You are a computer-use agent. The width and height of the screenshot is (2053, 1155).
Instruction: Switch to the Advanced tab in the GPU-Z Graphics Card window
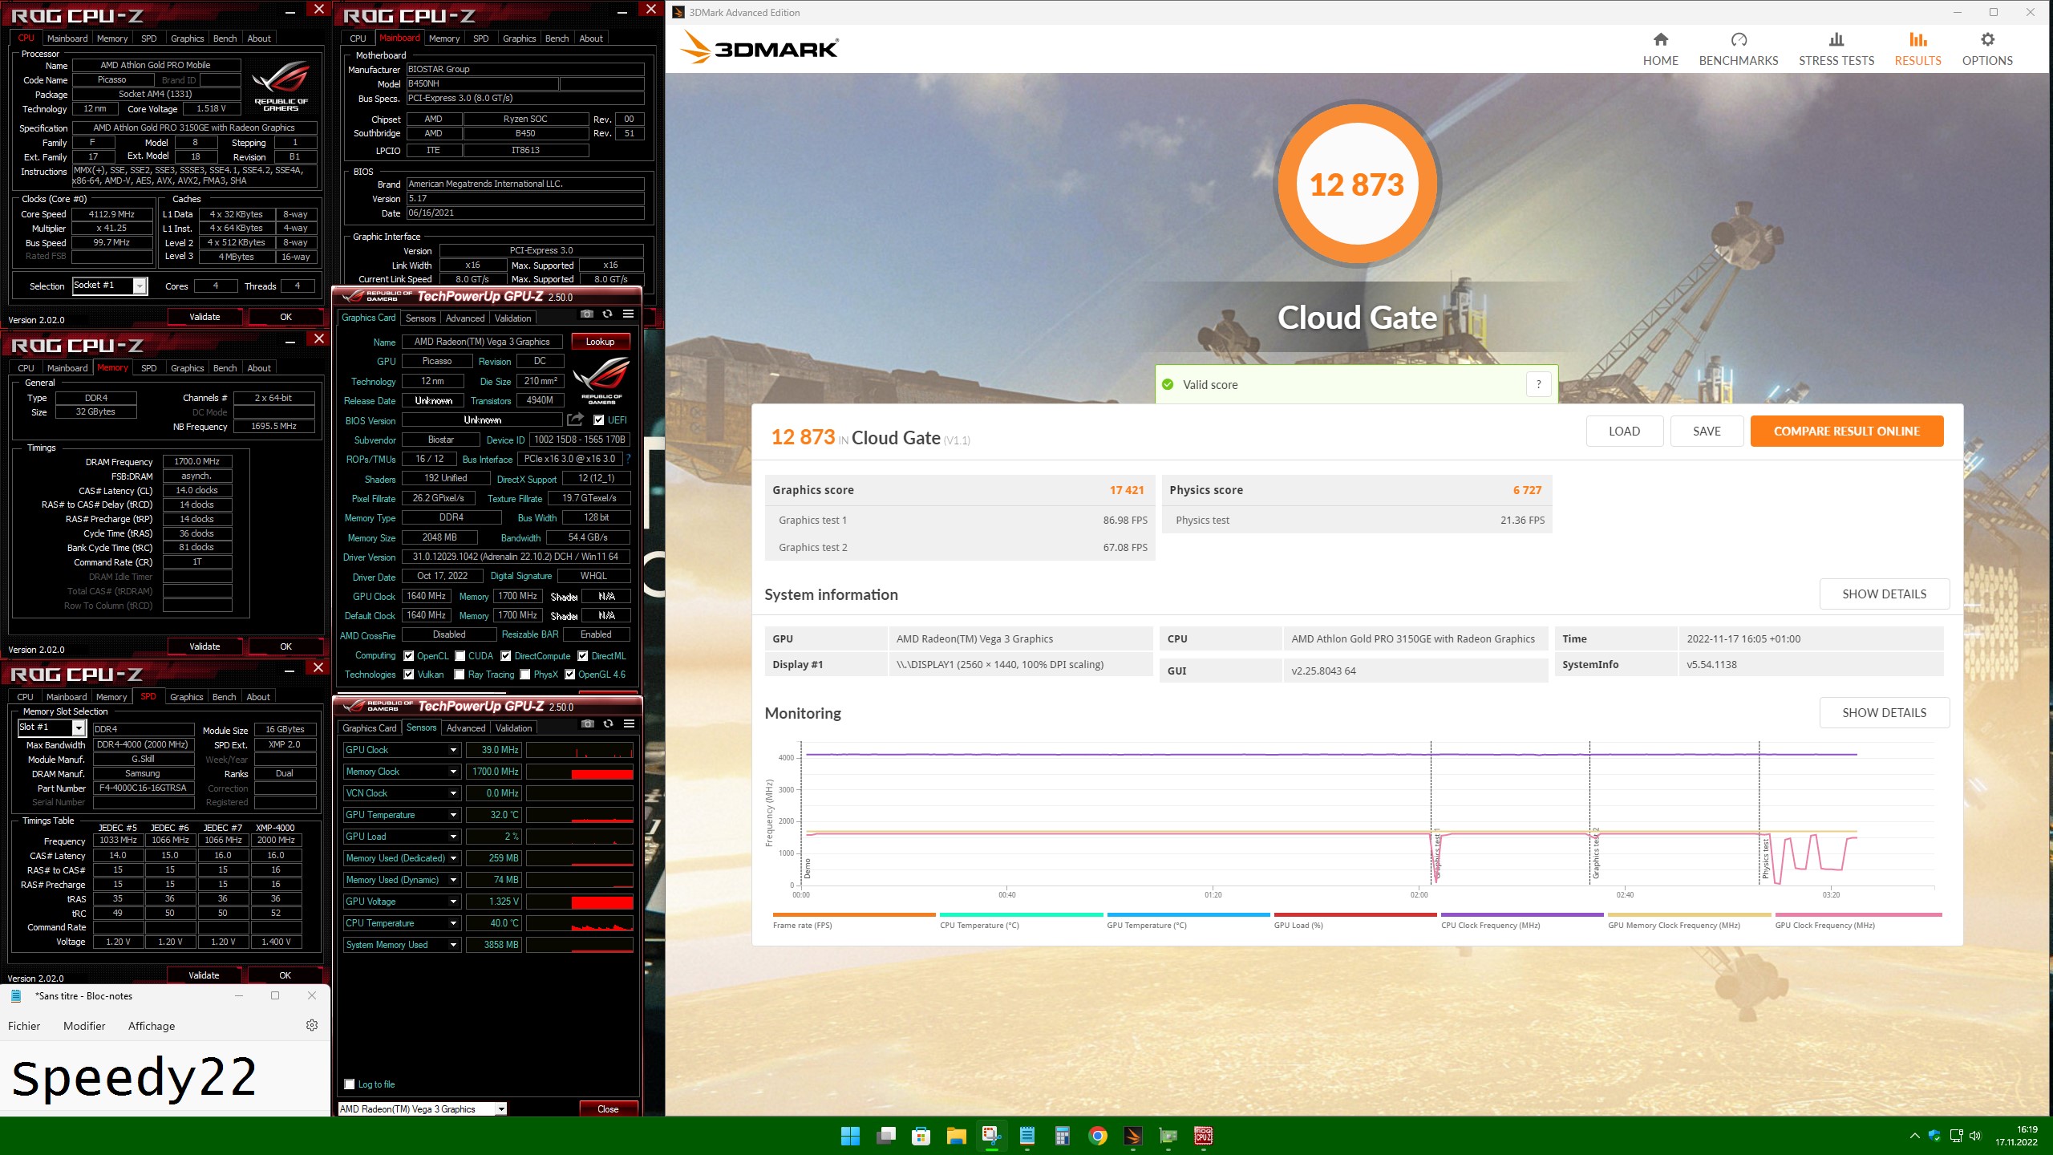tap(465, 318)
